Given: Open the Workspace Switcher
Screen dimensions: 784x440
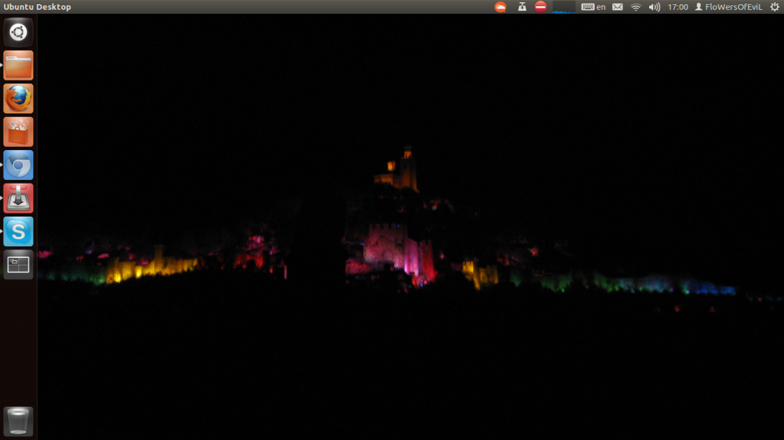Looking at the screenshot, I should (18, 264).
